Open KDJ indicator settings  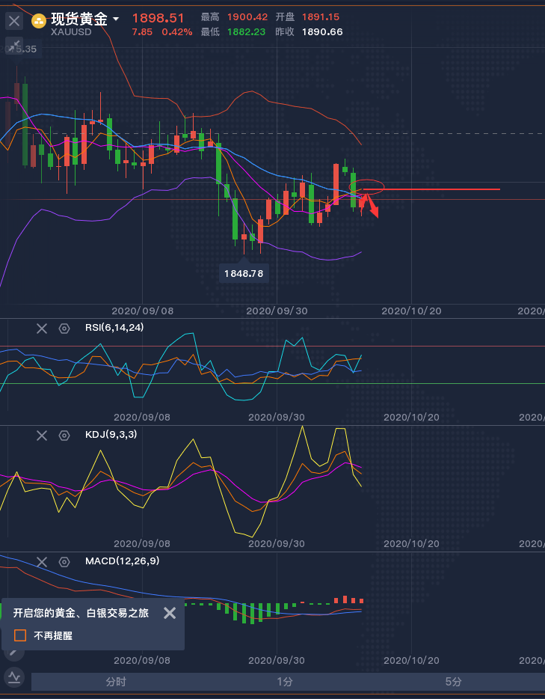coord(64,435)
